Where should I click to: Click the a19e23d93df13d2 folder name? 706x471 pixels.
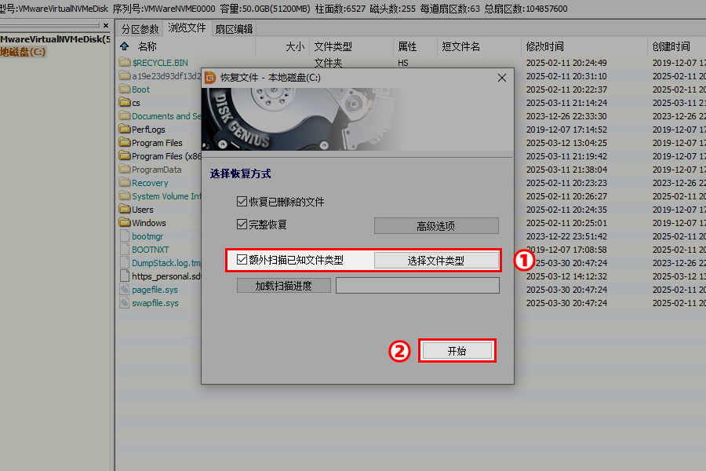coord(166,75)
